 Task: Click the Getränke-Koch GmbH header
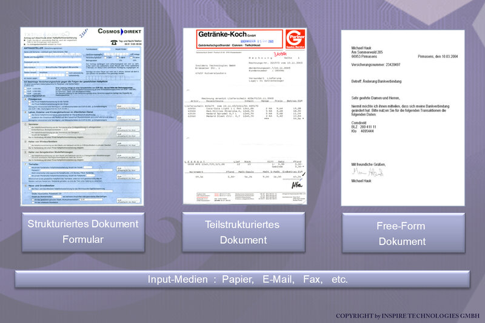(239, 39)
